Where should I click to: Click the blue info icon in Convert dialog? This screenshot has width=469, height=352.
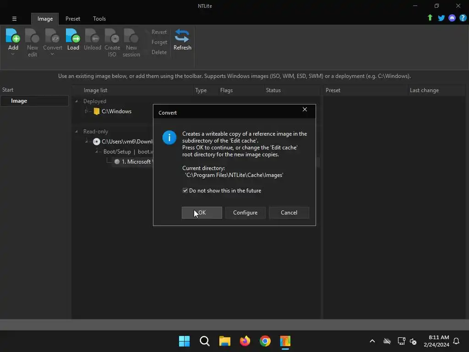169,137
